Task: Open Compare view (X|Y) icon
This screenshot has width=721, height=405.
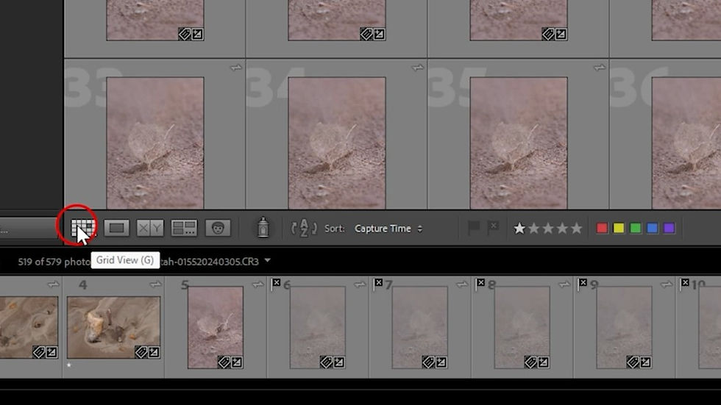Action: [150, 228]
